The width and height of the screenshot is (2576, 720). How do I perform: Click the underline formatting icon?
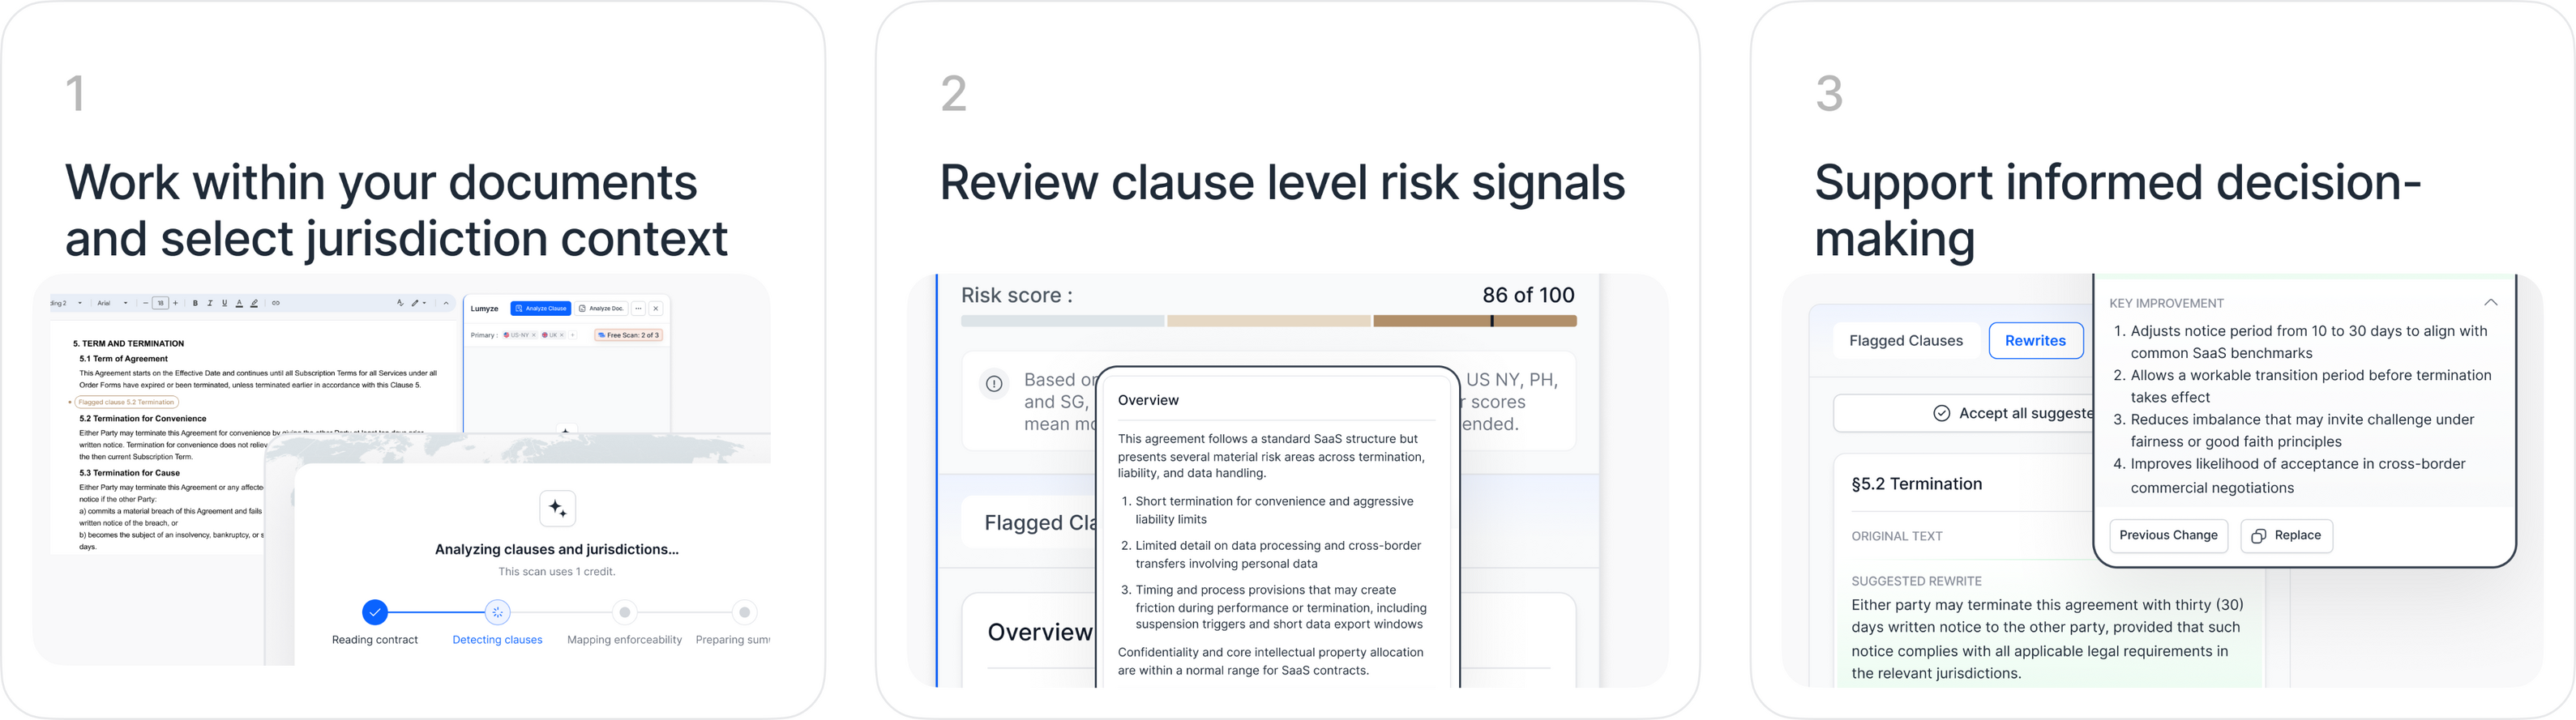[x=224, y=304]
